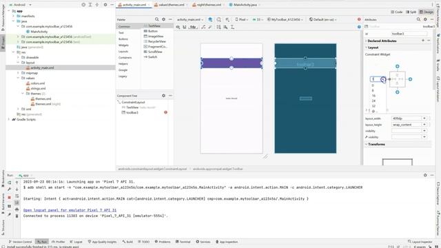Open the Pixel device dropdown
Image resolution: width=441 pixels, height=248 pixels.
click(x=242, y=19)
